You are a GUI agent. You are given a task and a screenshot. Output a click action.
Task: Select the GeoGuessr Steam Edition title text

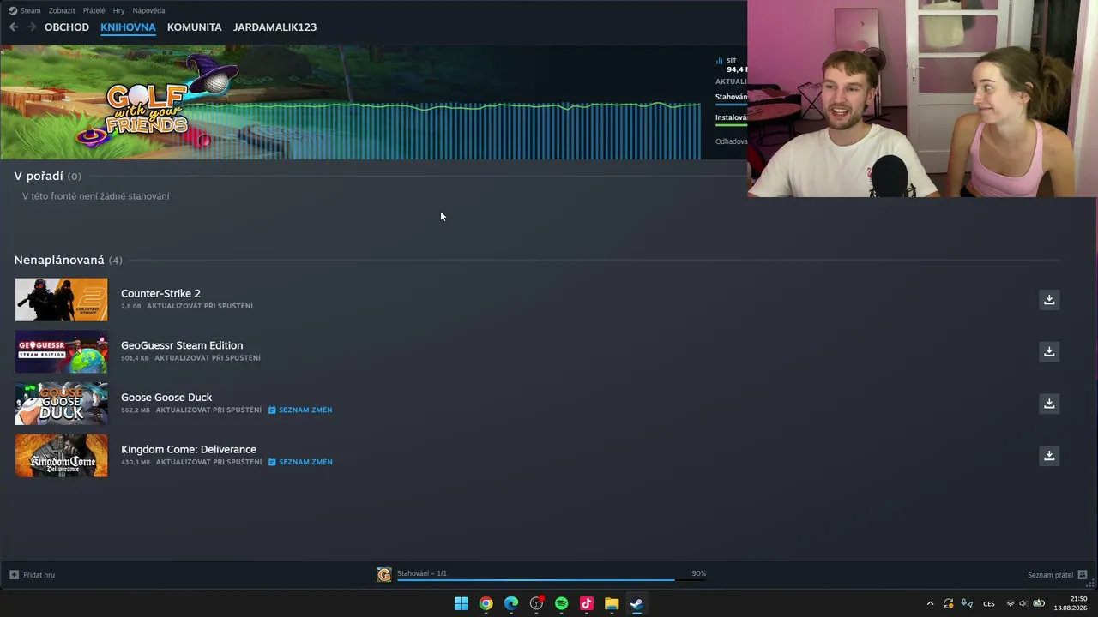coord(182,345)
